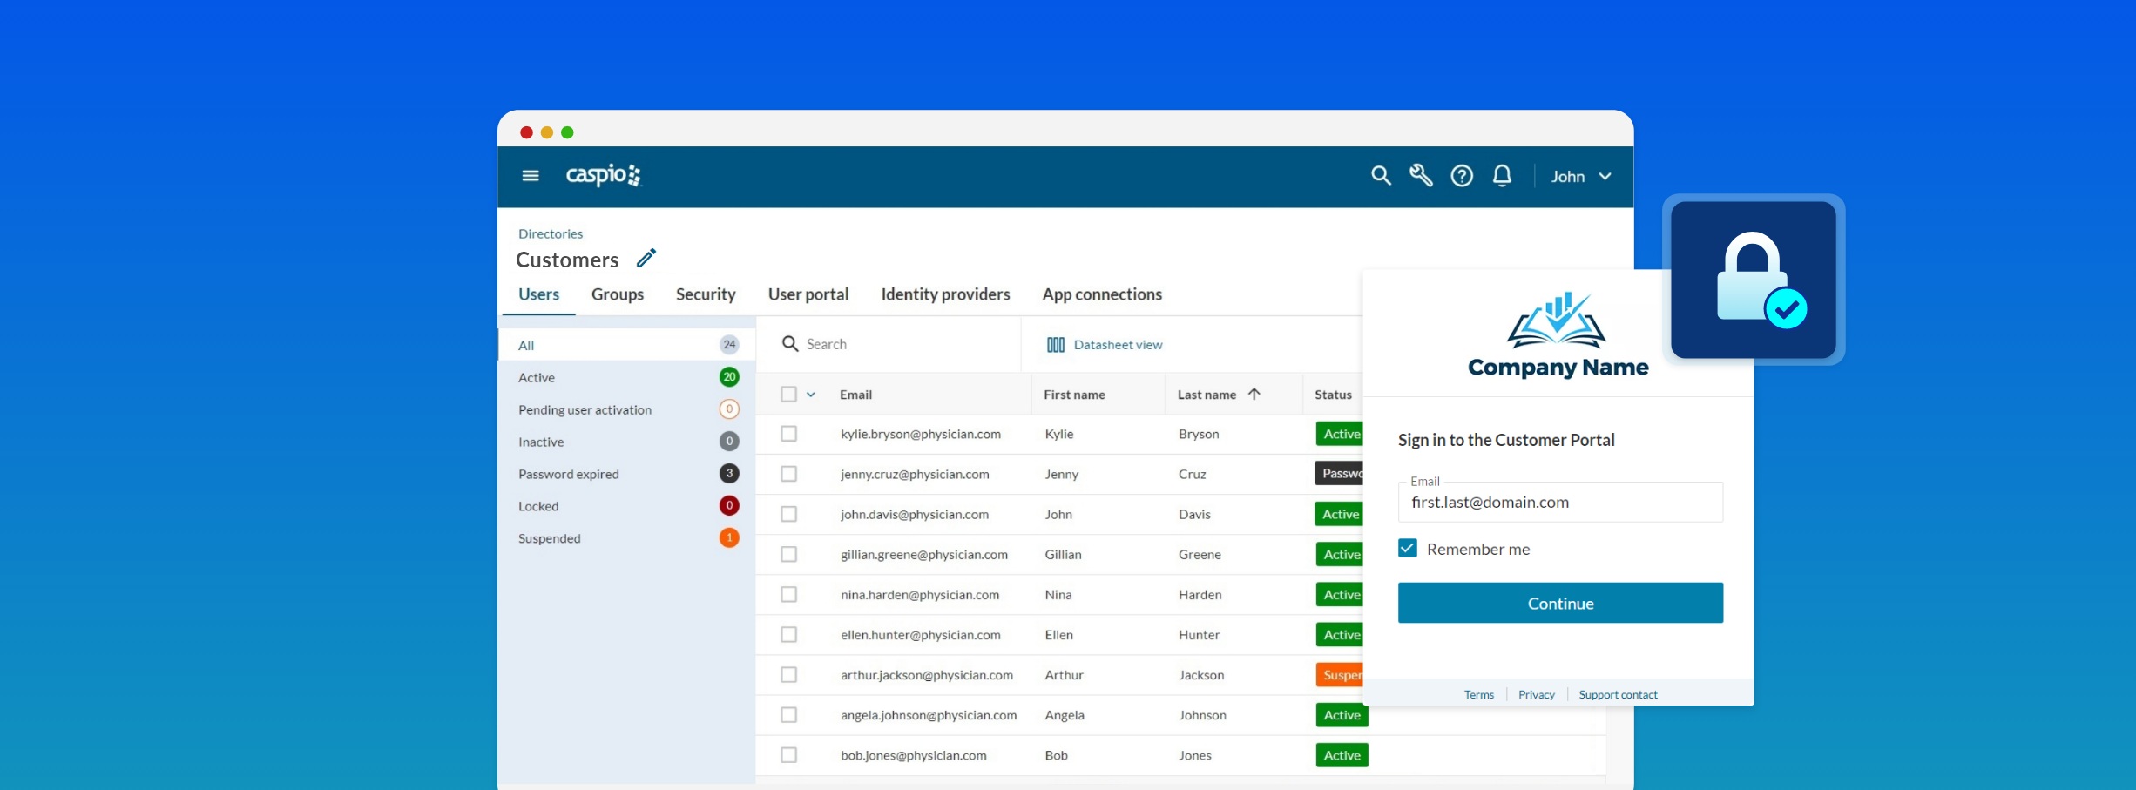The width and height of the screenshot is (2136, 790).
Task: Expand the John user account dropdown
Action: [x=1580, y=177]
